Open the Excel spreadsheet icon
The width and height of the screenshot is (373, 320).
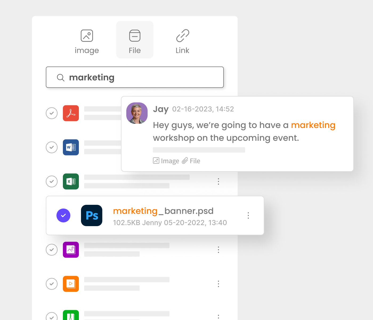[71, 181]
